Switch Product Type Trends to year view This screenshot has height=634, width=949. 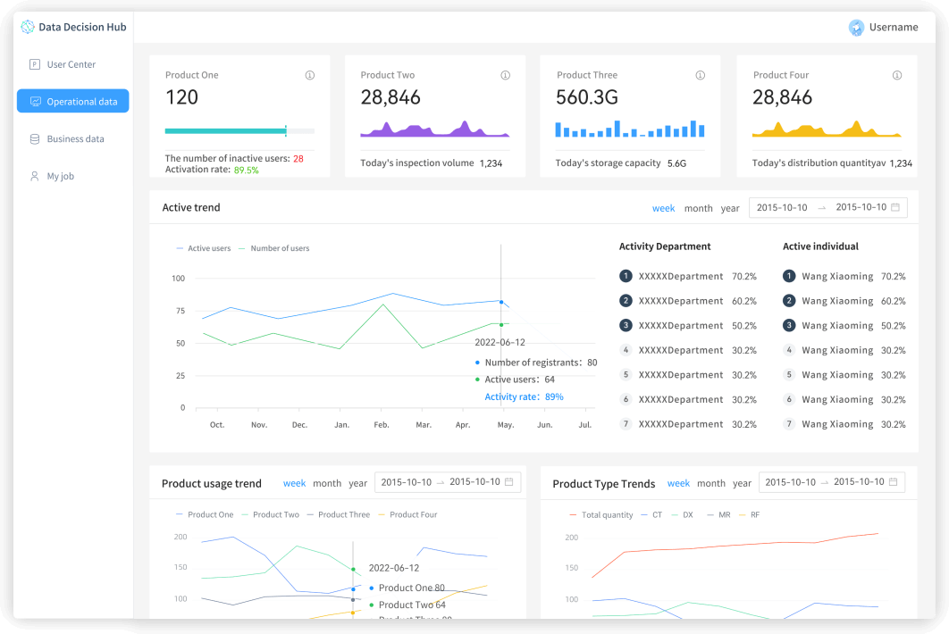pos(742,484)
